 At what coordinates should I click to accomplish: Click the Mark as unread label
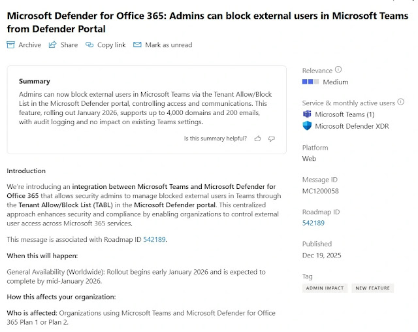coord(169,45)
